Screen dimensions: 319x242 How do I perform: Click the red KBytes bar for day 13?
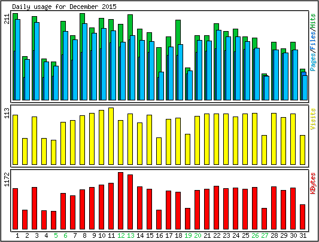130,202
